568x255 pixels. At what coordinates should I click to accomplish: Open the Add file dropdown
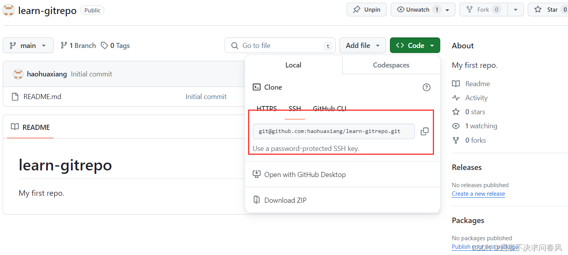[x=363, y=45]
